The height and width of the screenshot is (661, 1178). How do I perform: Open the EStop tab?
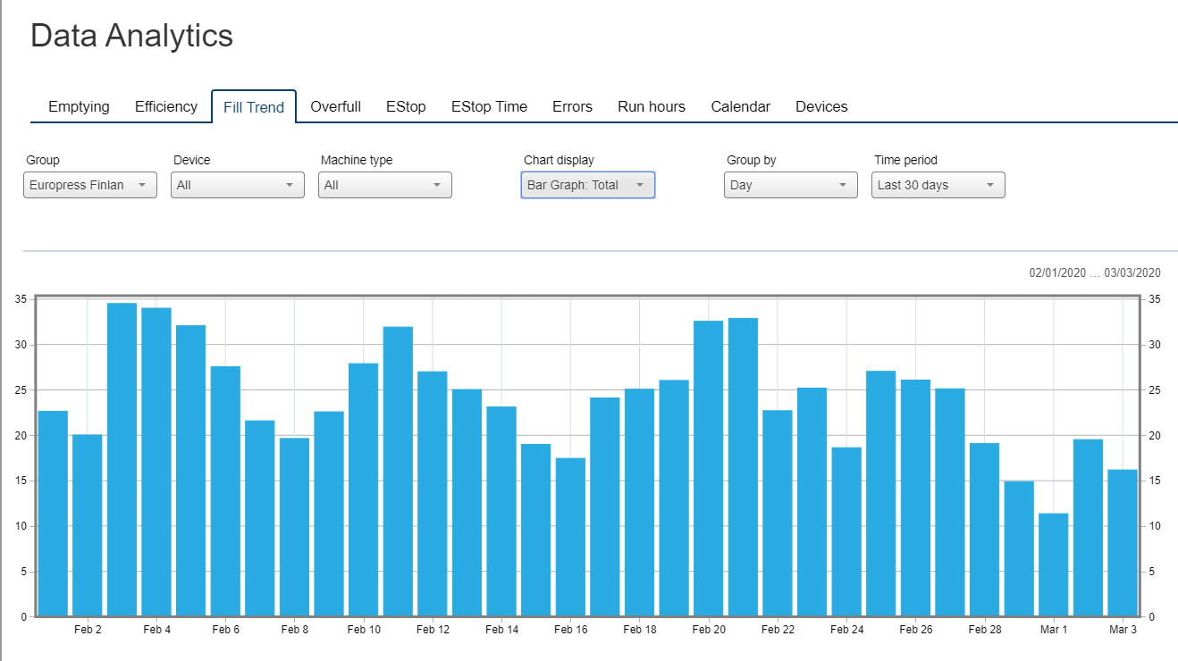(x=406, y=106)
